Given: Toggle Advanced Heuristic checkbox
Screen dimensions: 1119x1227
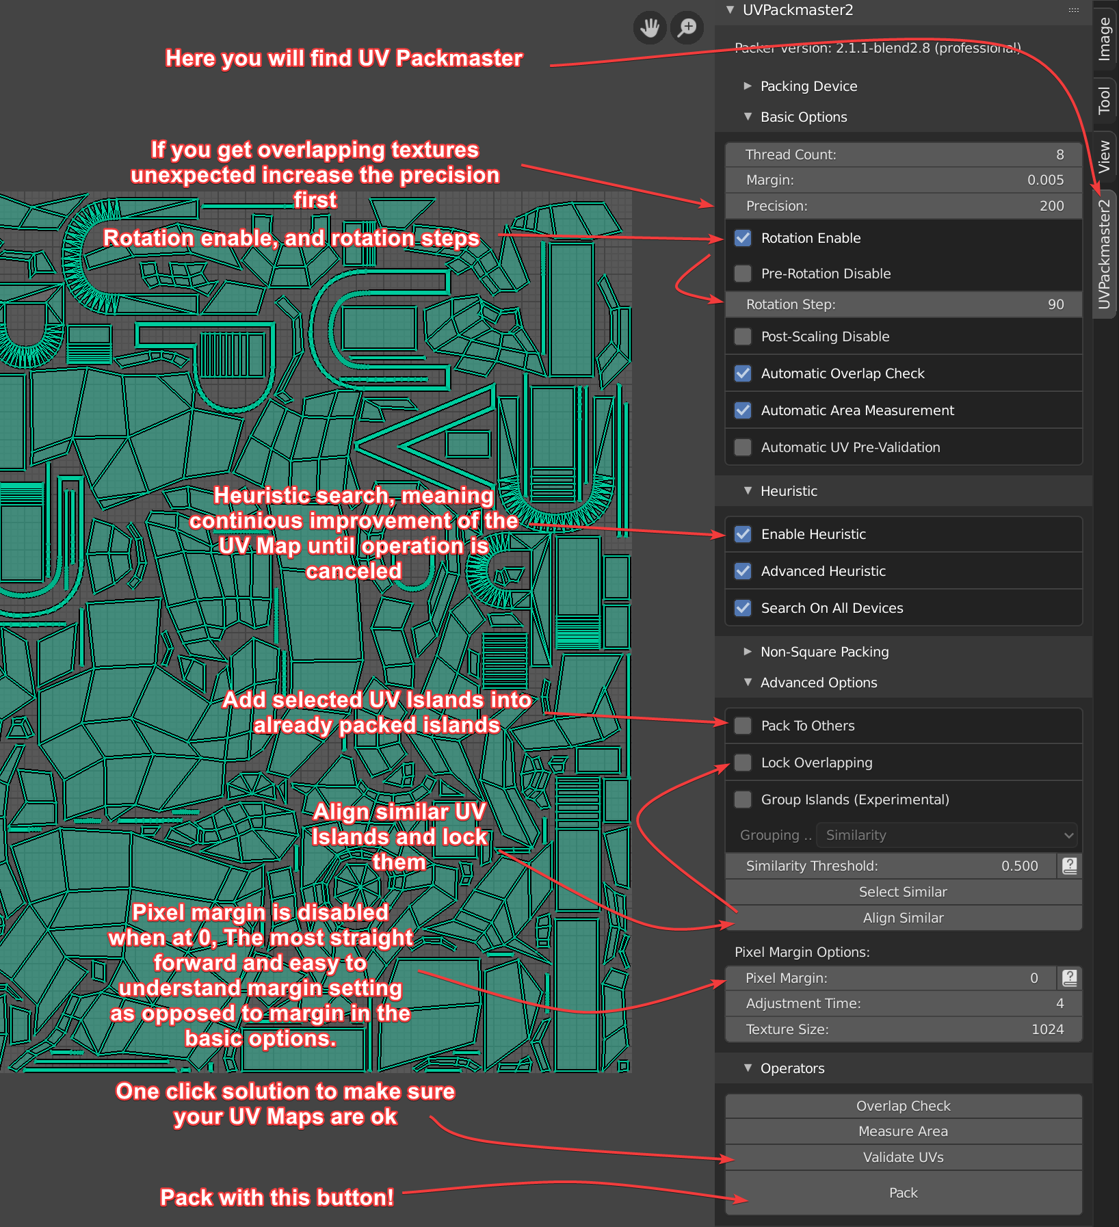Looking at the screenshot, I should point(743,571).
